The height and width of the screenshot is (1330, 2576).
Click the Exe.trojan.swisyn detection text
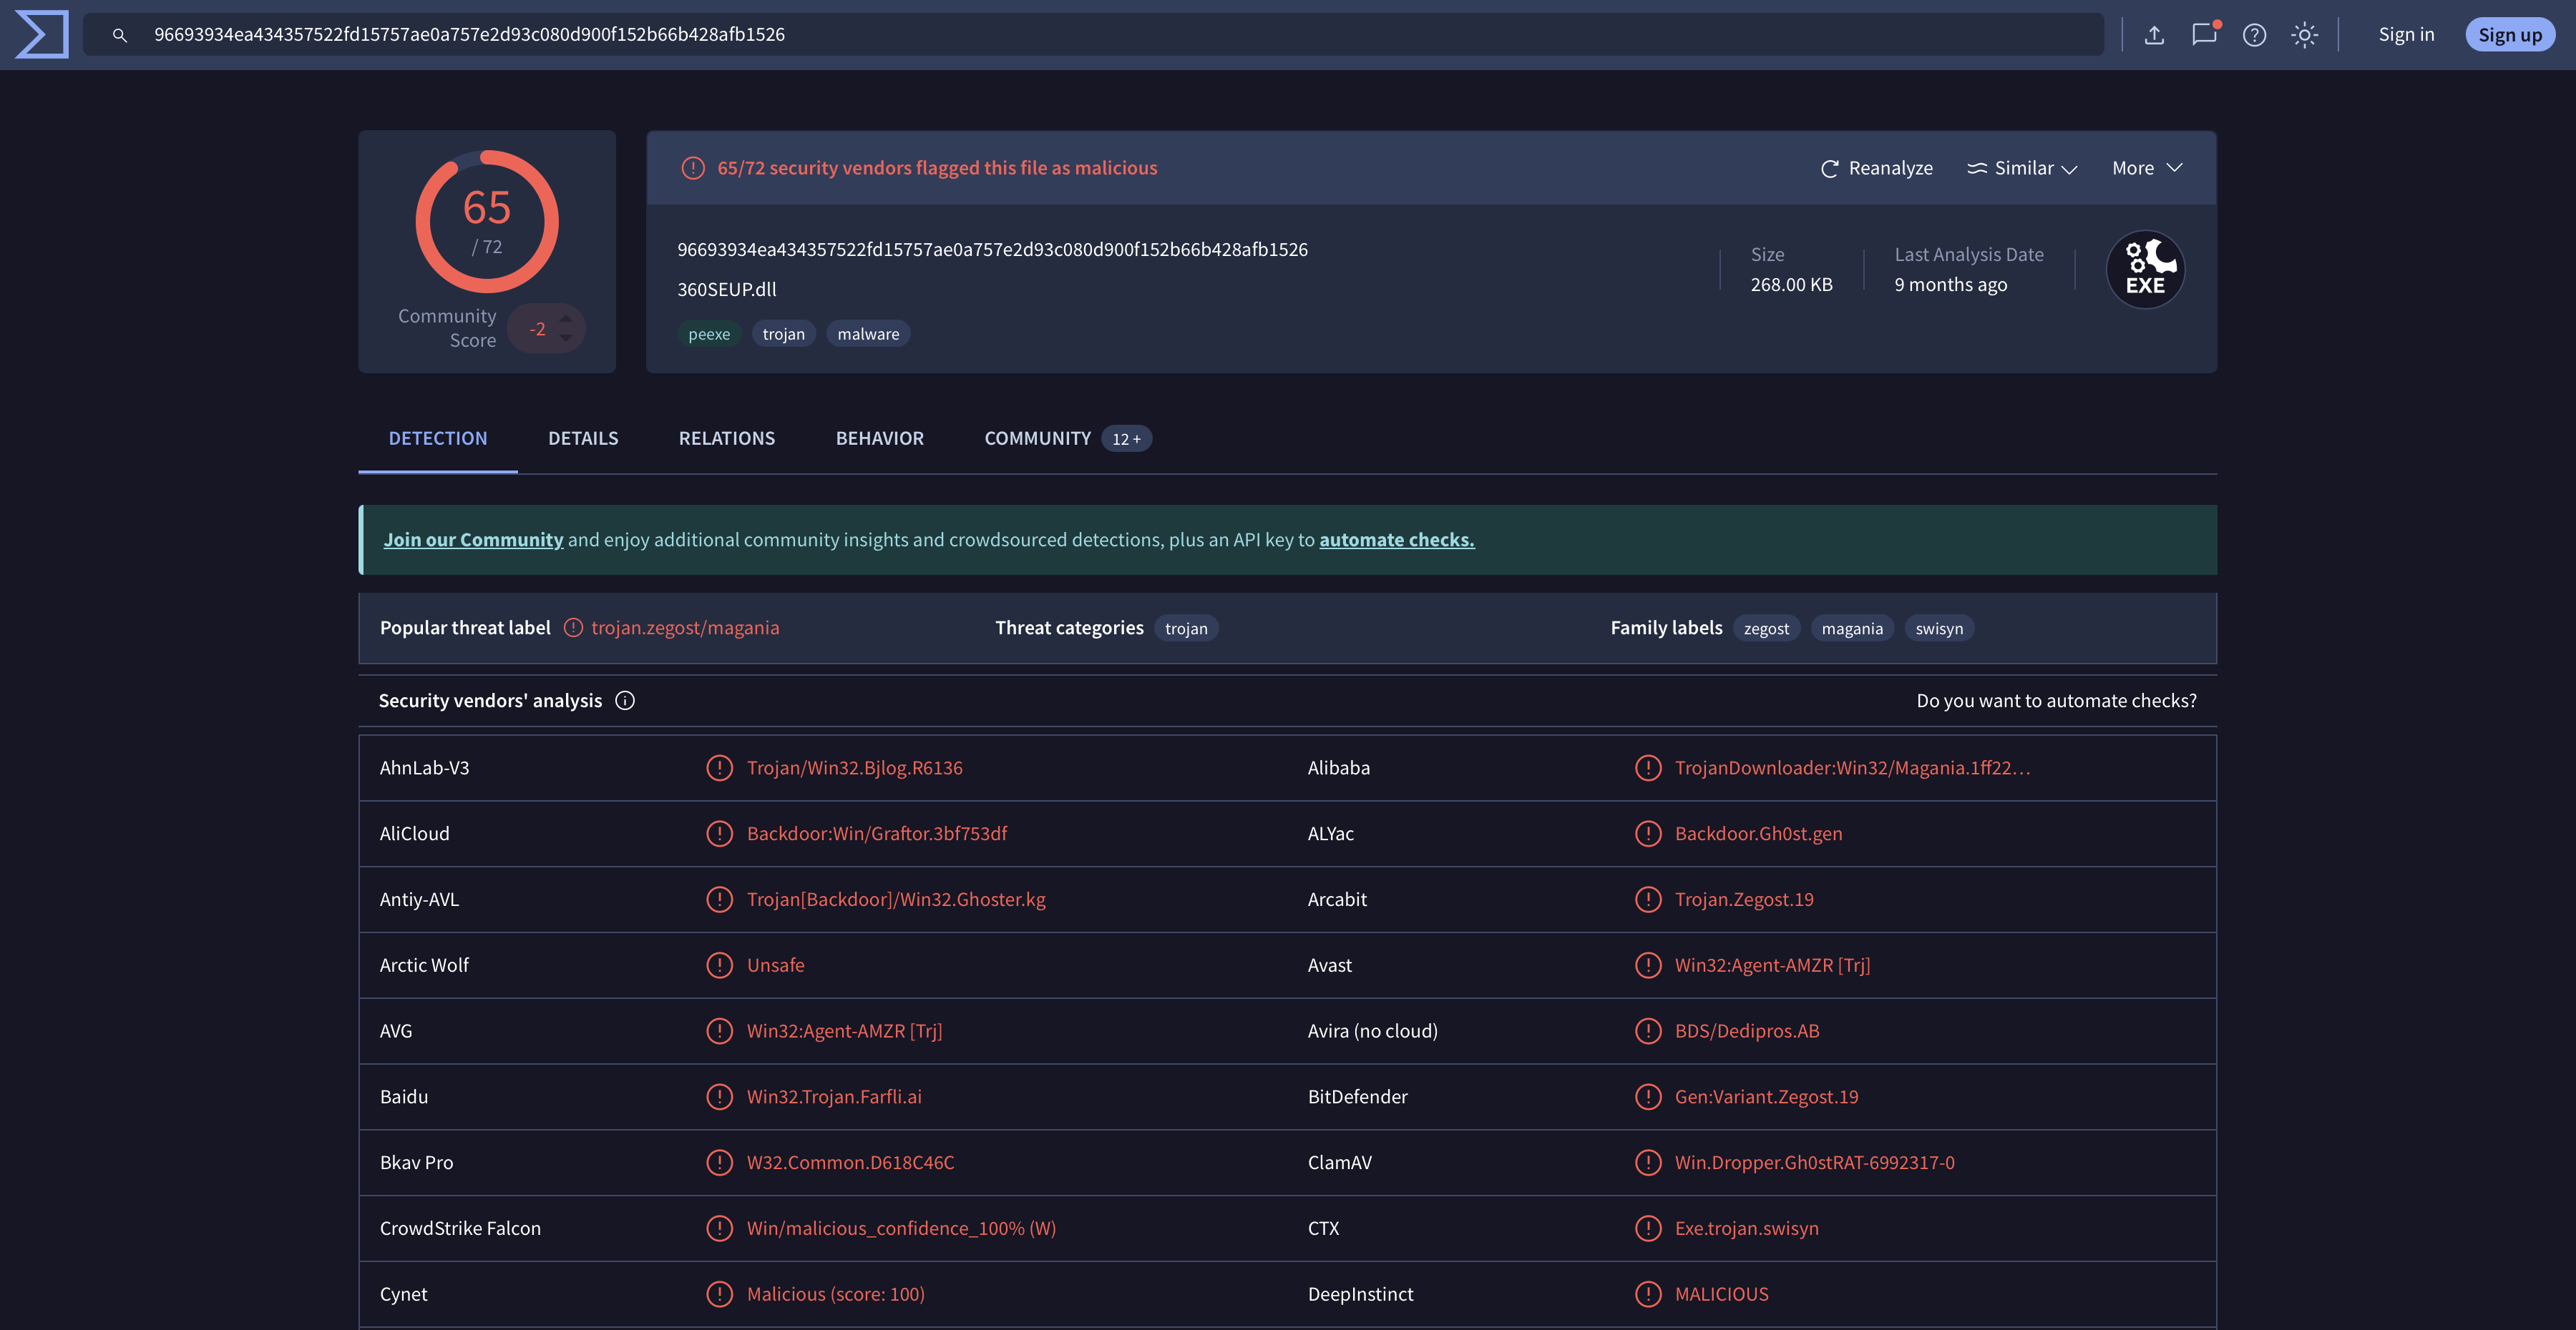tap(1746, 1228)
